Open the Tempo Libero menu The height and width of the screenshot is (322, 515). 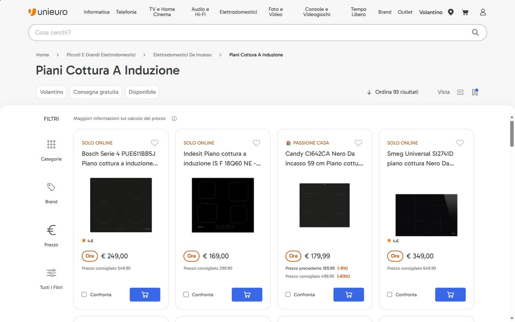358,12
